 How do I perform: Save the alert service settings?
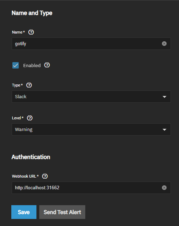pos(24,212)
